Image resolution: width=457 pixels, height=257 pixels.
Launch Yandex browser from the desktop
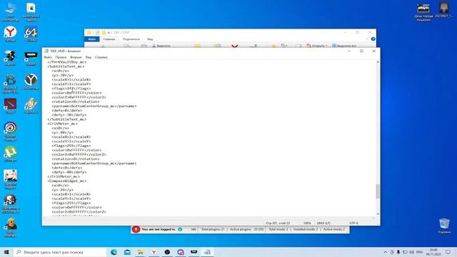[x=10, y=34]
